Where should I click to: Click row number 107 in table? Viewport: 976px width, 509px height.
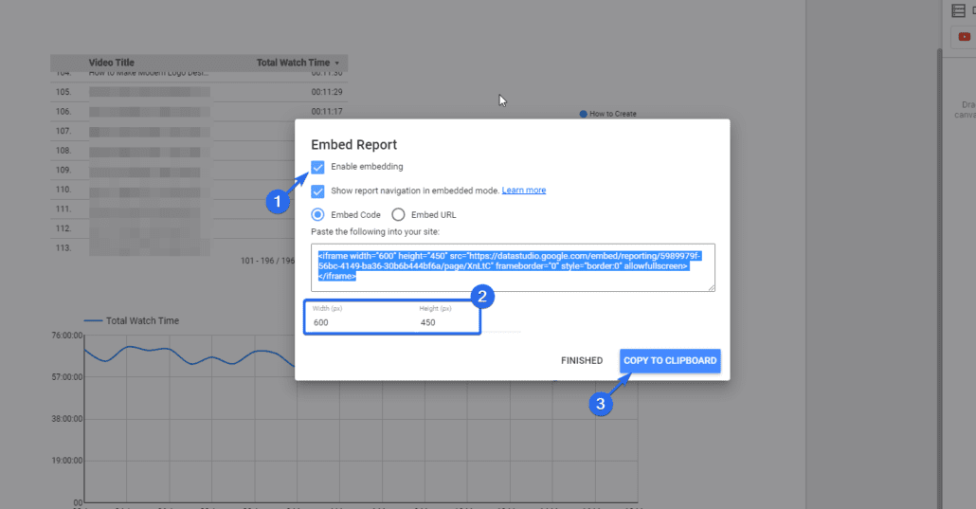point(63,131)
